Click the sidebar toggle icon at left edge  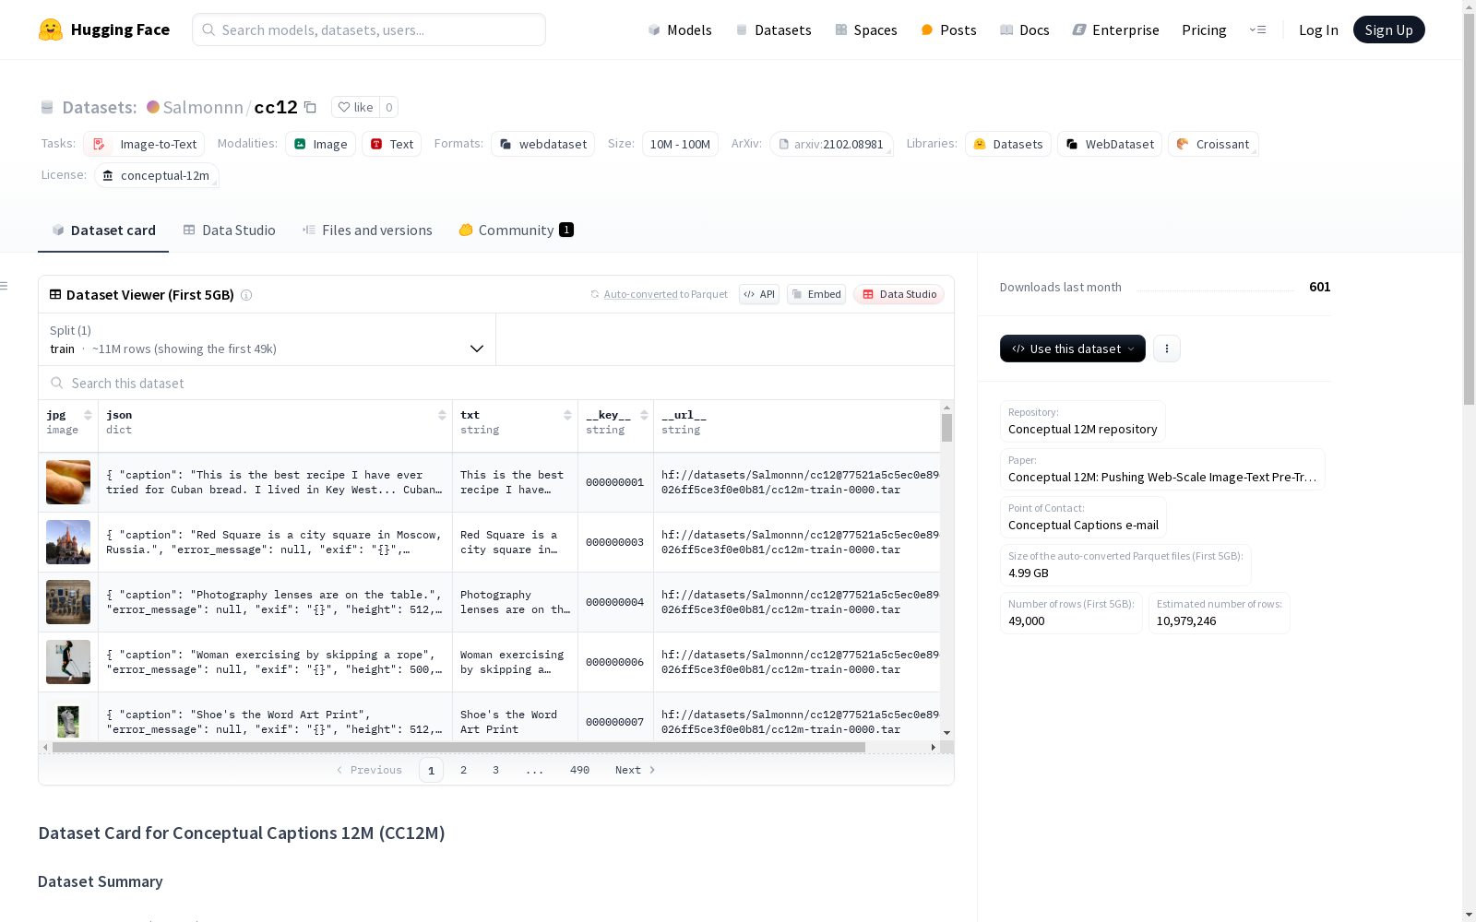click(5, 286)
